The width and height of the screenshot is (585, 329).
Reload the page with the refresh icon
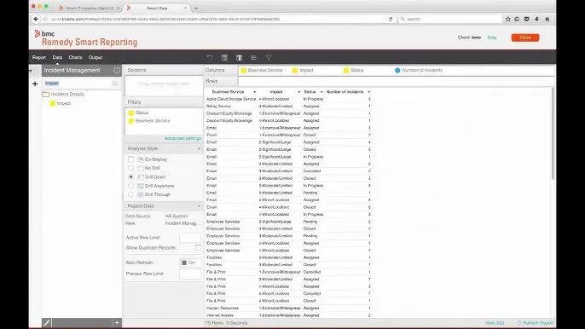click(391, 19)
